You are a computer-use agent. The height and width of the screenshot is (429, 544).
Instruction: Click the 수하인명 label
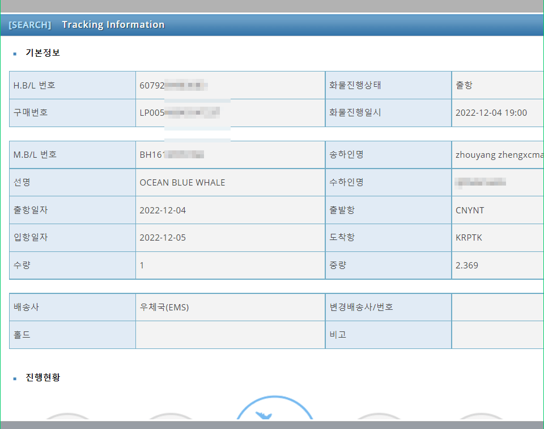pos(346,182)
